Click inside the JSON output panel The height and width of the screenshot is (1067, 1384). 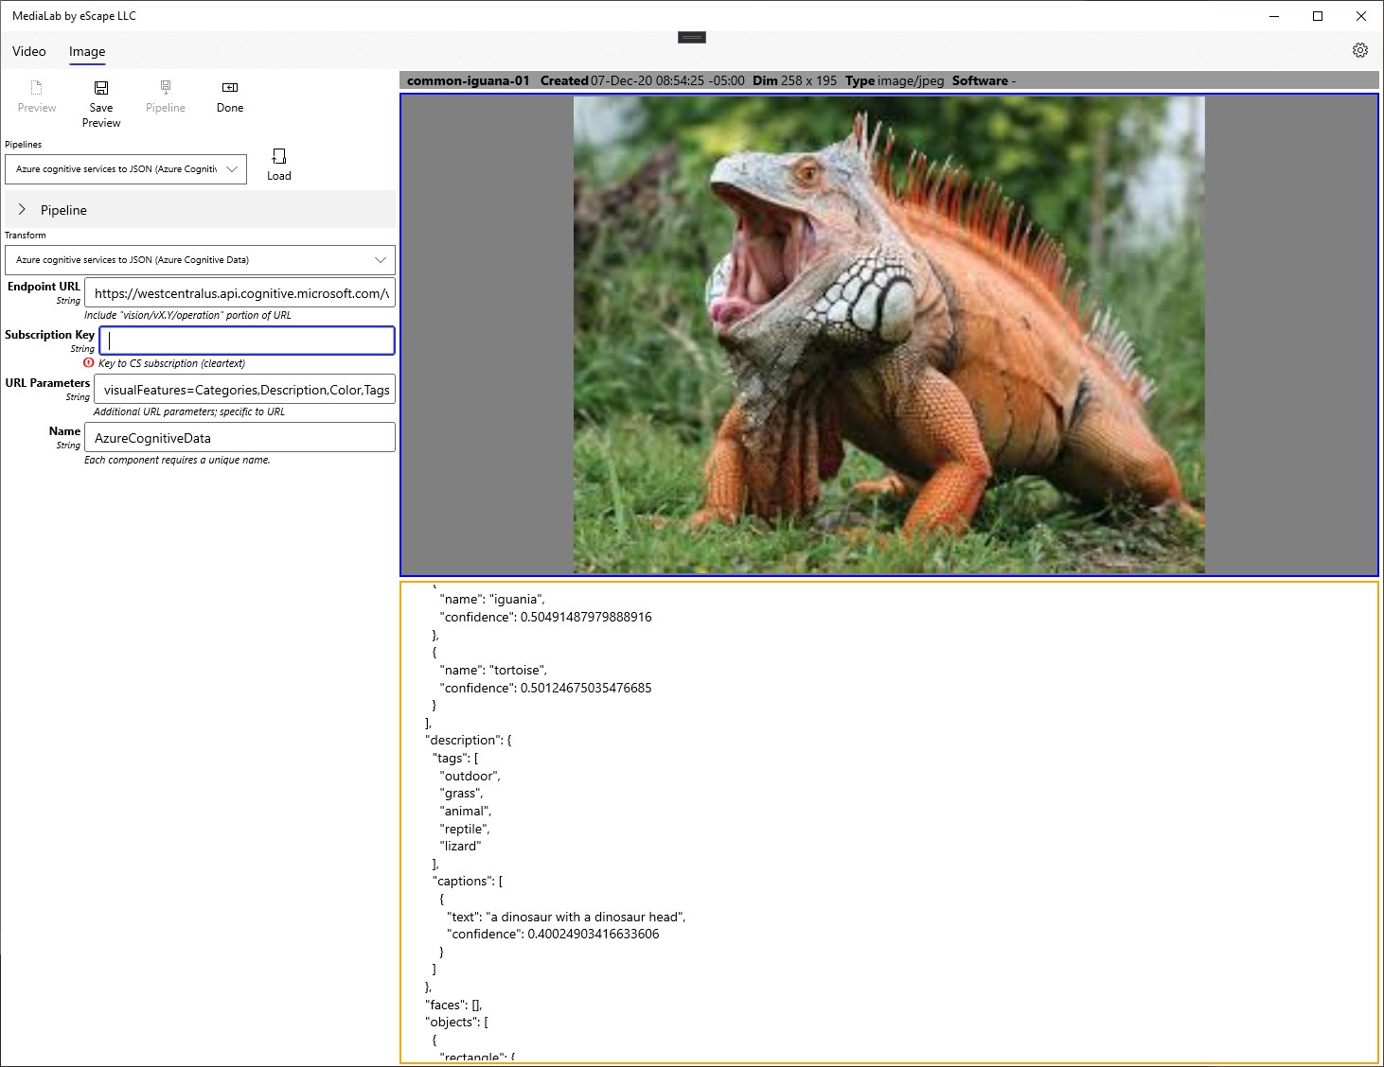[x=889, y=822]
